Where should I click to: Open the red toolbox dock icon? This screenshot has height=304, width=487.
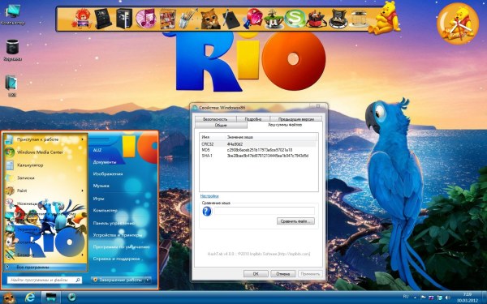317,19
